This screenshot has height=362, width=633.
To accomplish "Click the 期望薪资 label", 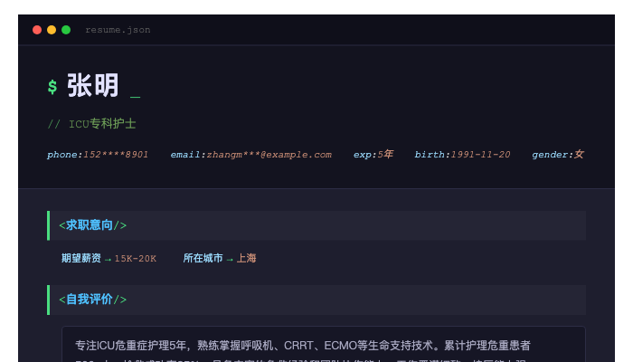I will (x=81, y=258).
